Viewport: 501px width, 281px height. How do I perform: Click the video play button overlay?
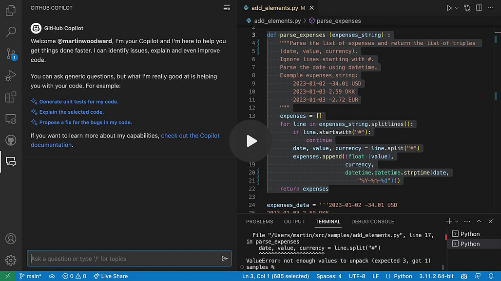point(250,141)
